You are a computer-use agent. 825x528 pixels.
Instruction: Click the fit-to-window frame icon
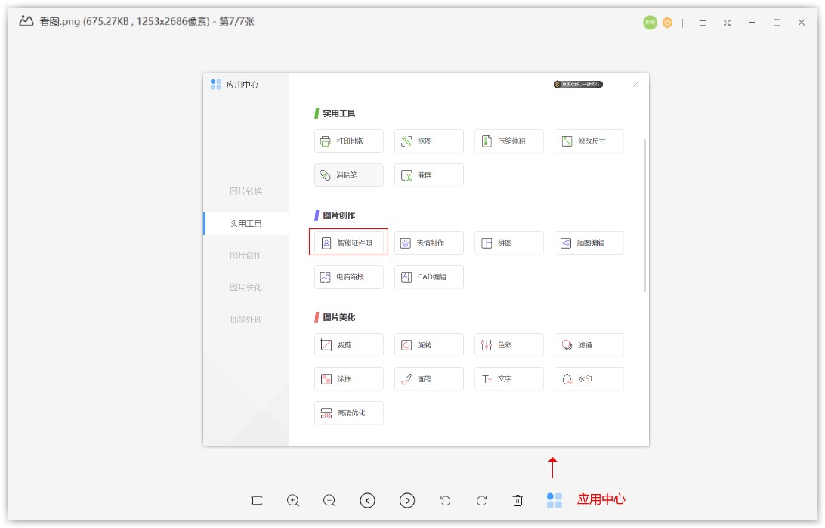click(257, 500)
